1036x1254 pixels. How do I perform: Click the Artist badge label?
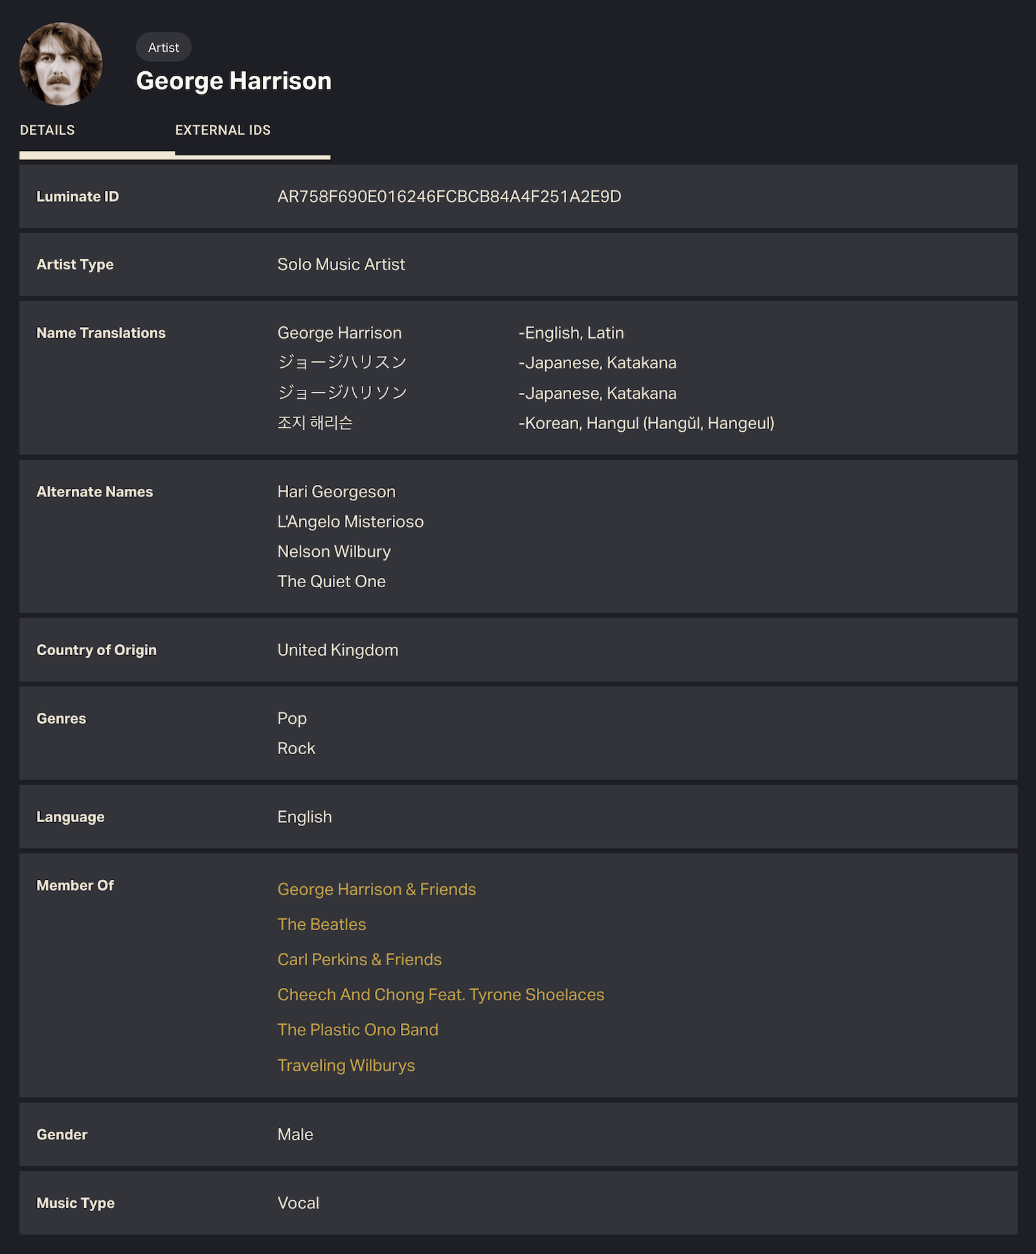(163, 47)
